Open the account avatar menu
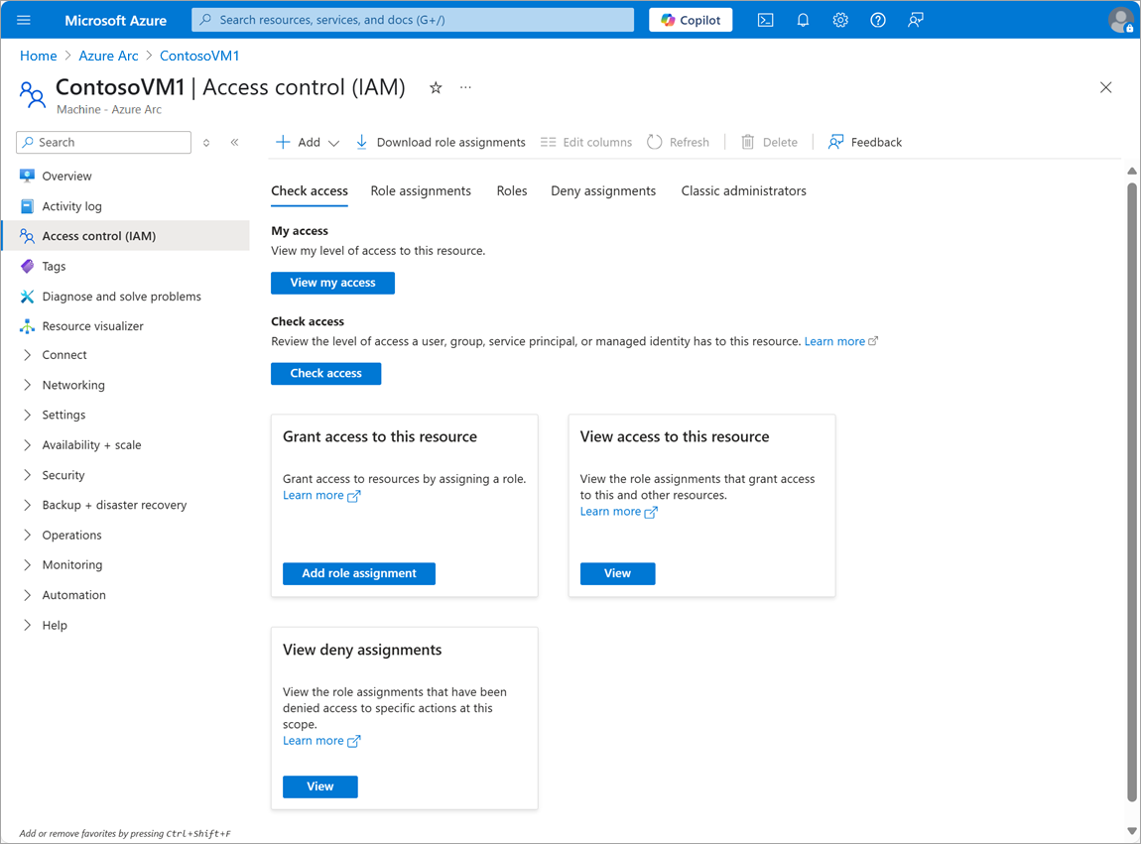Image resolution: width=1141 pixels, height=844 pixels. [x=1120, y=20]
